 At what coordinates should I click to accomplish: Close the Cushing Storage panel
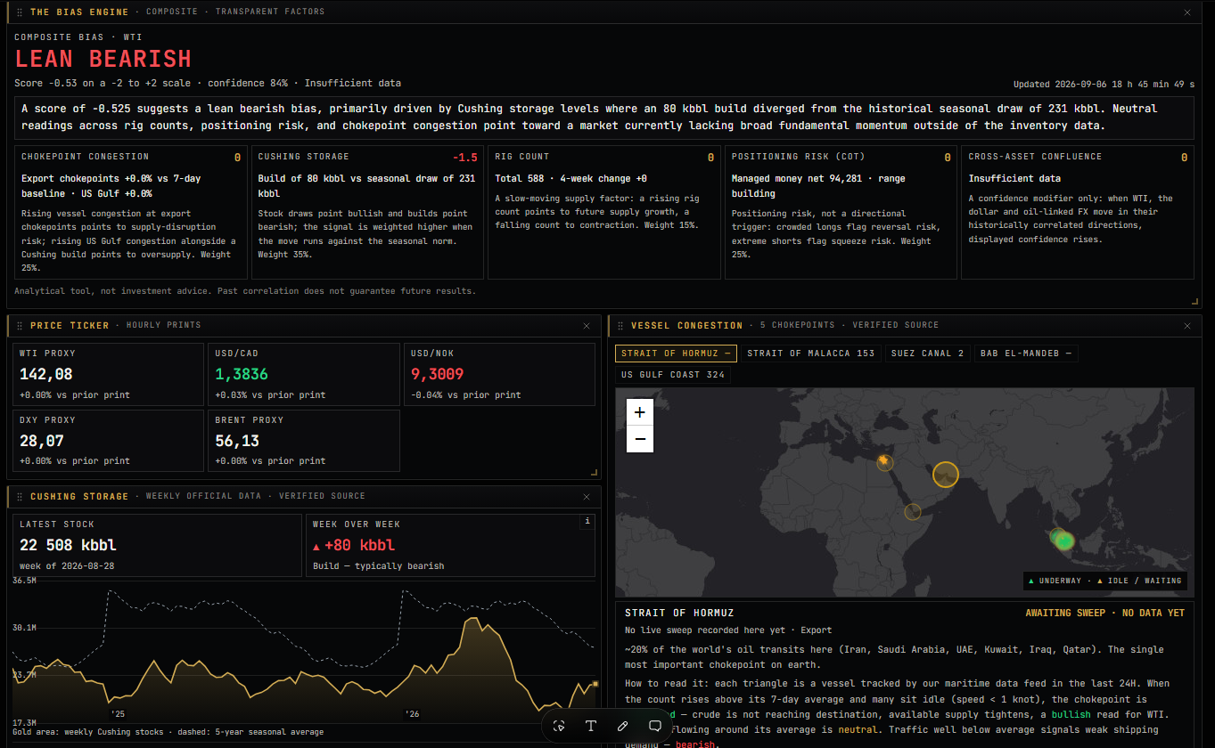(x=586, y=497)
